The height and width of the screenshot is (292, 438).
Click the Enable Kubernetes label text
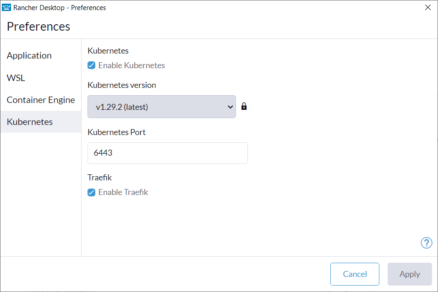click(x=131, y=65)
